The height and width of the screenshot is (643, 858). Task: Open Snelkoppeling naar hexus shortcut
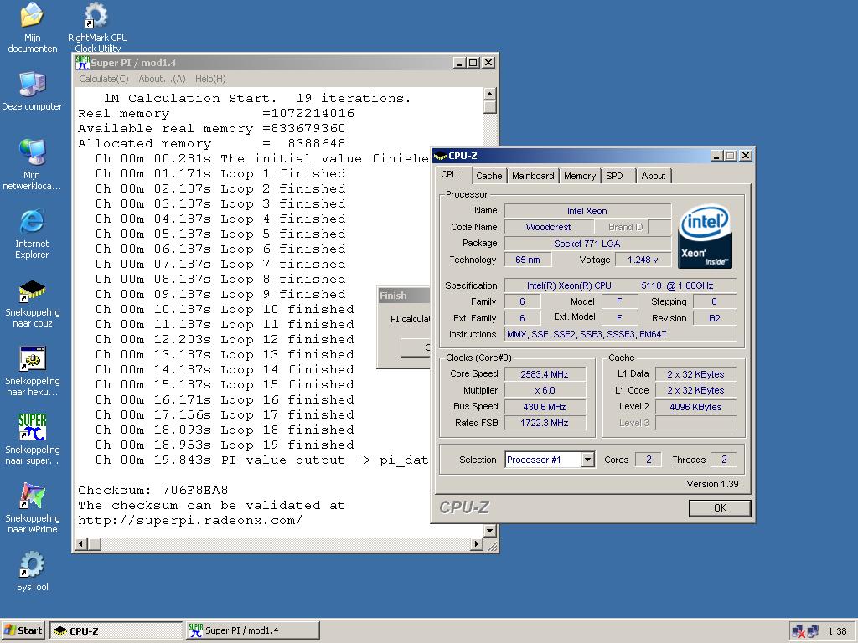[x=33, y=371]
